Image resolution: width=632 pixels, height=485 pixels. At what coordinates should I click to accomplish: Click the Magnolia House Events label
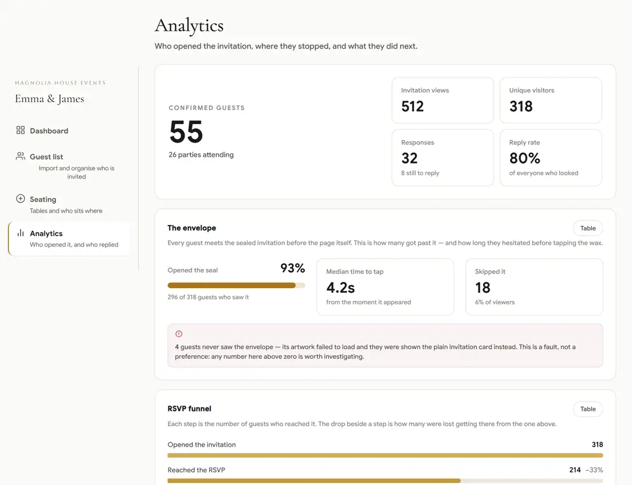click(x=60, y=82)
